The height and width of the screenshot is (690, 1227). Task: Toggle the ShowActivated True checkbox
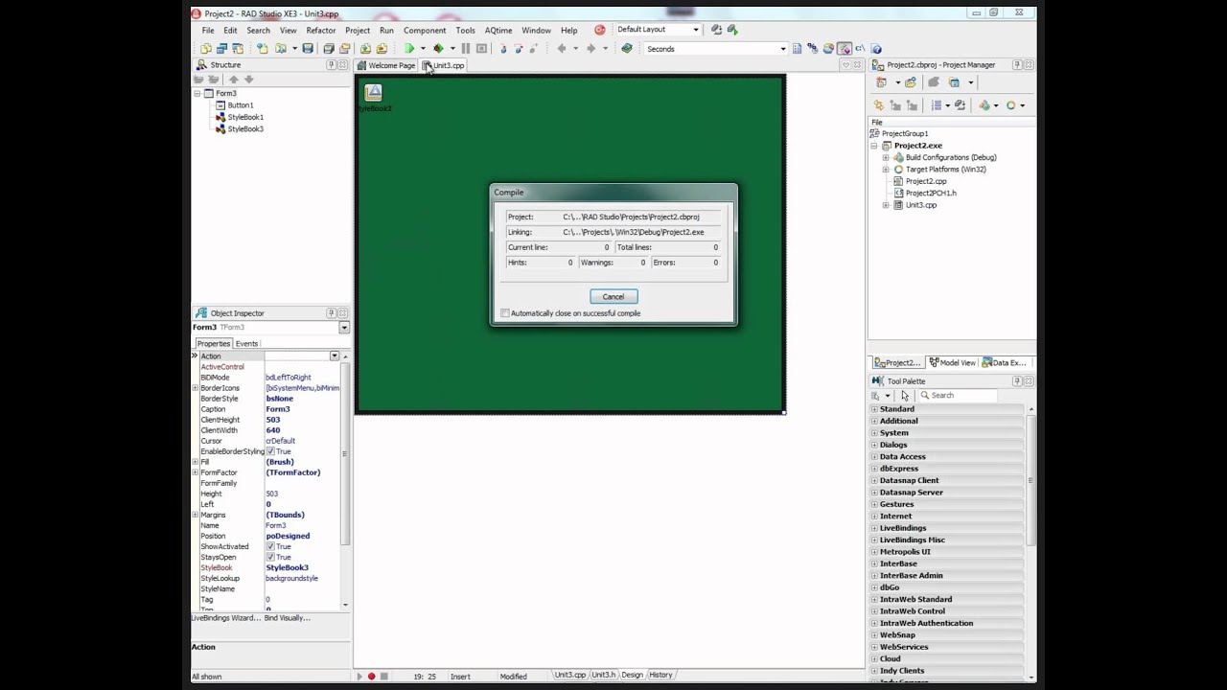click(x=270, y=546)
